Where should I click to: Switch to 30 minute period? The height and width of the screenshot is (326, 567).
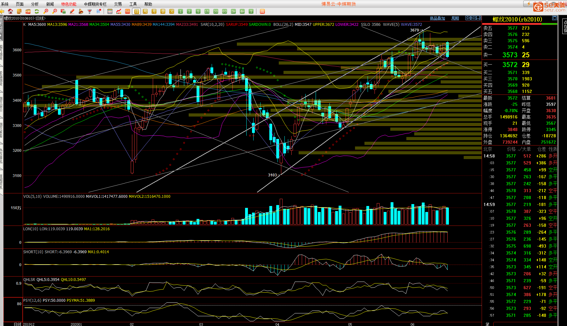[x=216, y=11]
